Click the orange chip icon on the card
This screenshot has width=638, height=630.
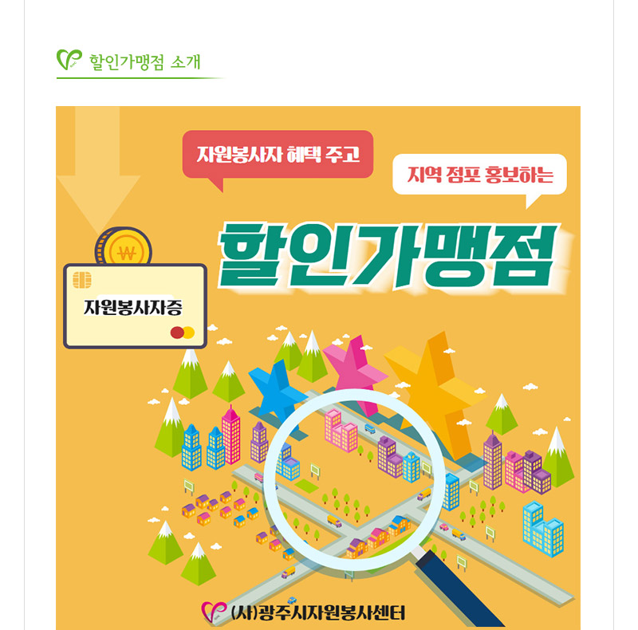coord(82,280)
